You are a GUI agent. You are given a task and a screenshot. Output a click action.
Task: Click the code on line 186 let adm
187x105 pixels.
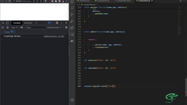(100, 68)
